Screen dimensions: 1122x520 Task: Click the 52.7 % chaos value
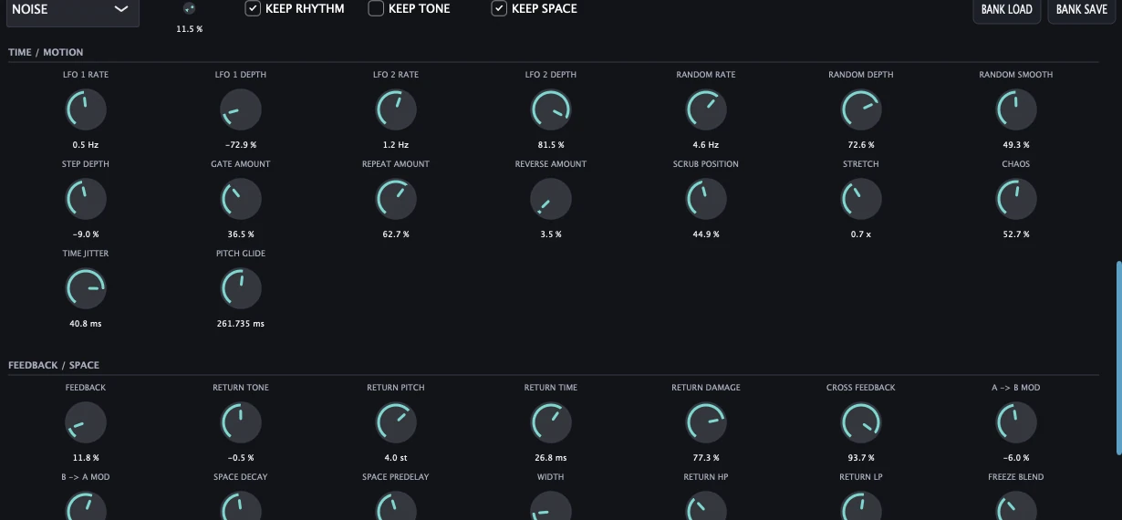pyautogui.click(x=1016, y=234)
